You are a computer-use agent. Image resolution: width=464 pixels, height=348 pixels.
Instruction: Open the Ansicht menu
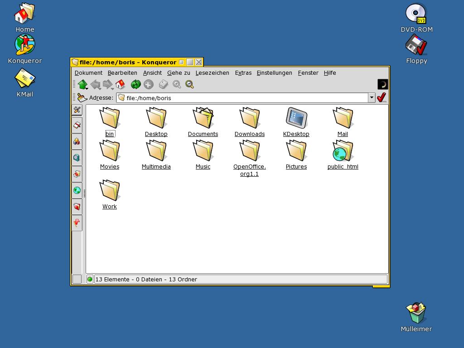[152, 73]
